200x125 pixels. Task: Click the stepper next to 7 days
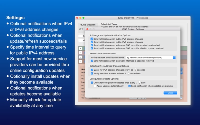[139, 83]
